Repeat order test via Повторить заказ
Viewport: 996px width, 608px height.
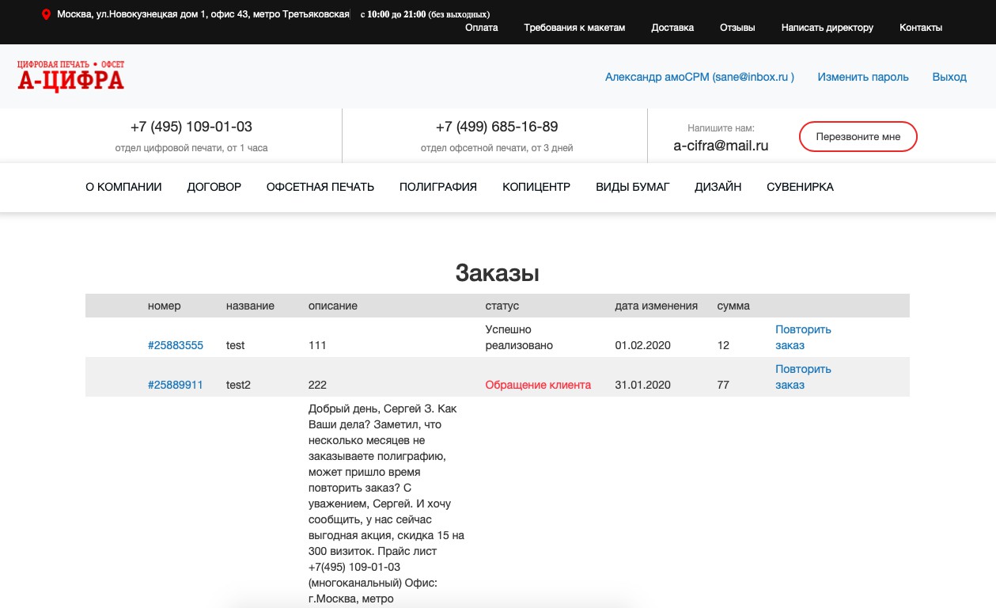point(803,337)
